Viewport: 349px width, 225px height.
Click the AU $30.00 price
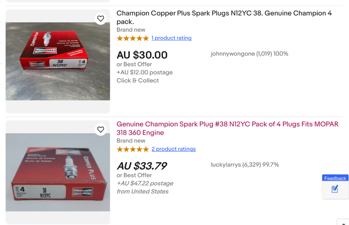142,55
